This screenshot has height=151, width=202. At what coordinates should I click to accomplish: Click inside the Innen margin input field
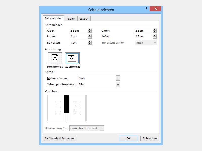pos(78,36)
